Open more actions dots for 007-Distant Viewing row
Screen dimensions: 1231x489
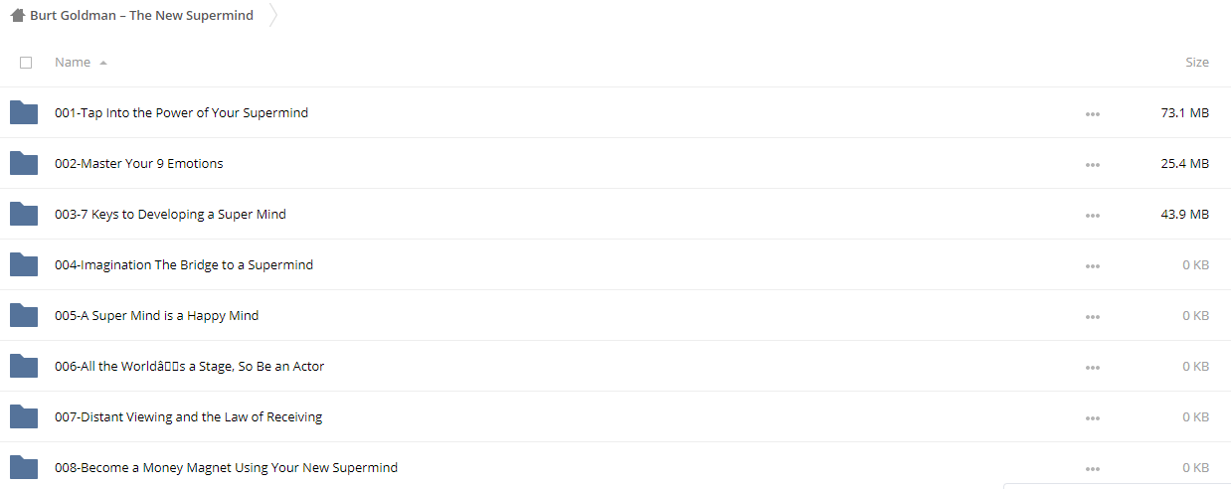[x=1093, y=418]
